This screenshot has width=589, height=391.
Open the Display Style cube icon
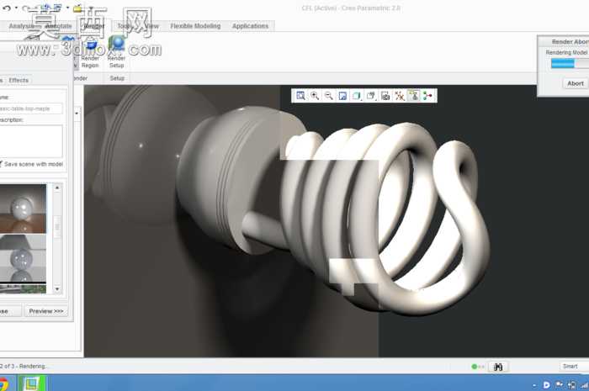[x=357, y=96]
